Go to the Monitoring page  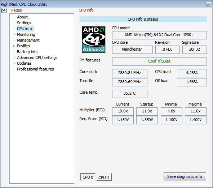(26, 34)
